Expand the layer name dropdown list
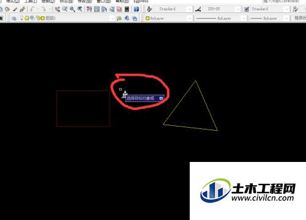This screenshot has width=306, height=220. click(112, 18)
